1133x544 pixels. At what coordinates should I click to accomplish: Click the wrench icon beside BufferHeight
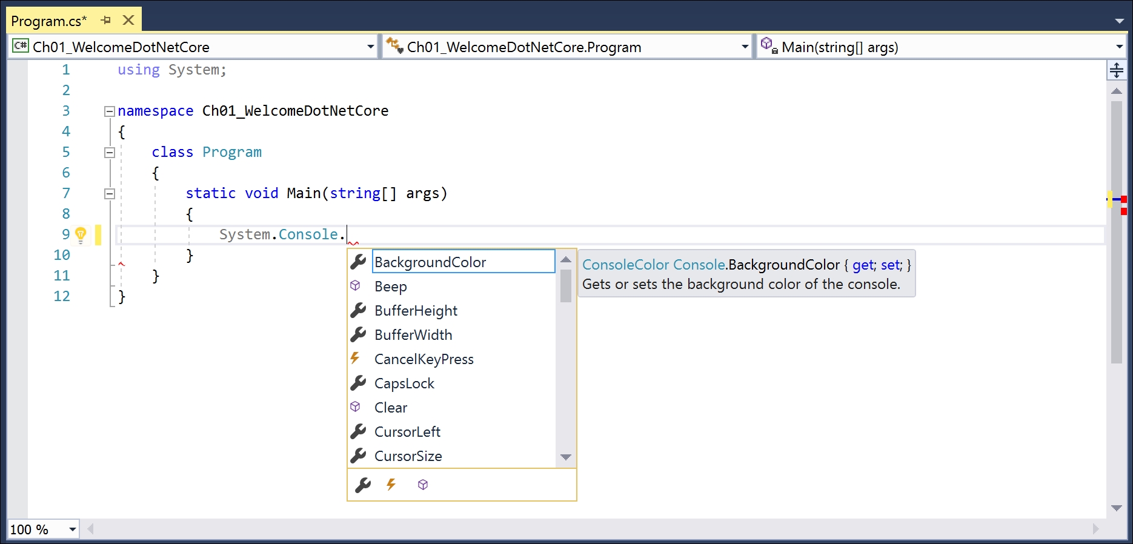click(x=358, y=310)
